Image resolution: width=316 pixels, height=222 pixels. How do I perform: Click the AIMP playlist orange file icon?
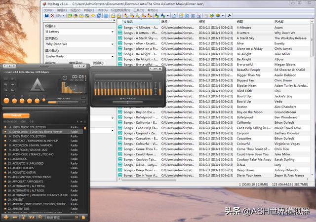83,218
